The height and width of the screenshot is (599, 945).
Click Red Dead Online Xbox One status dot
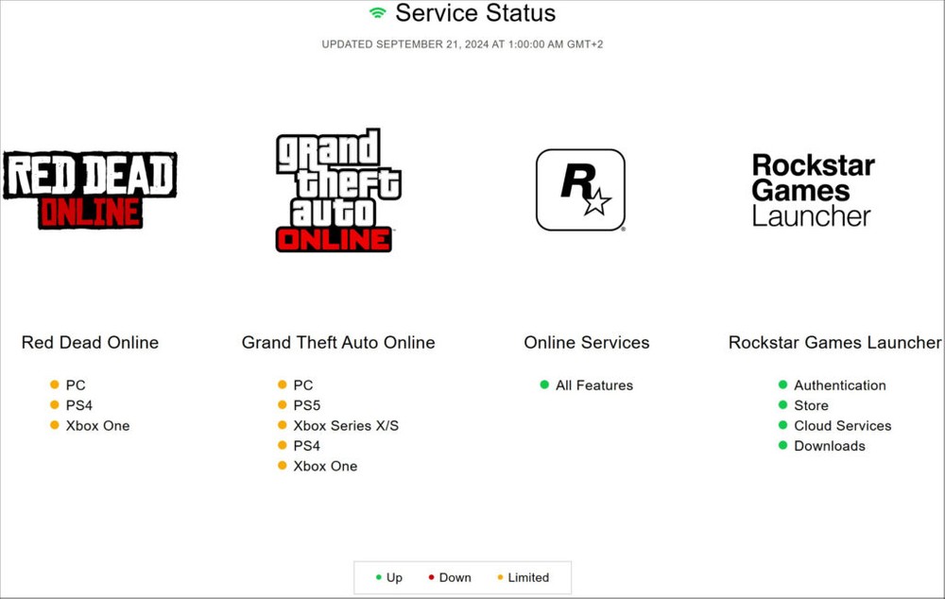coord(55,425)
